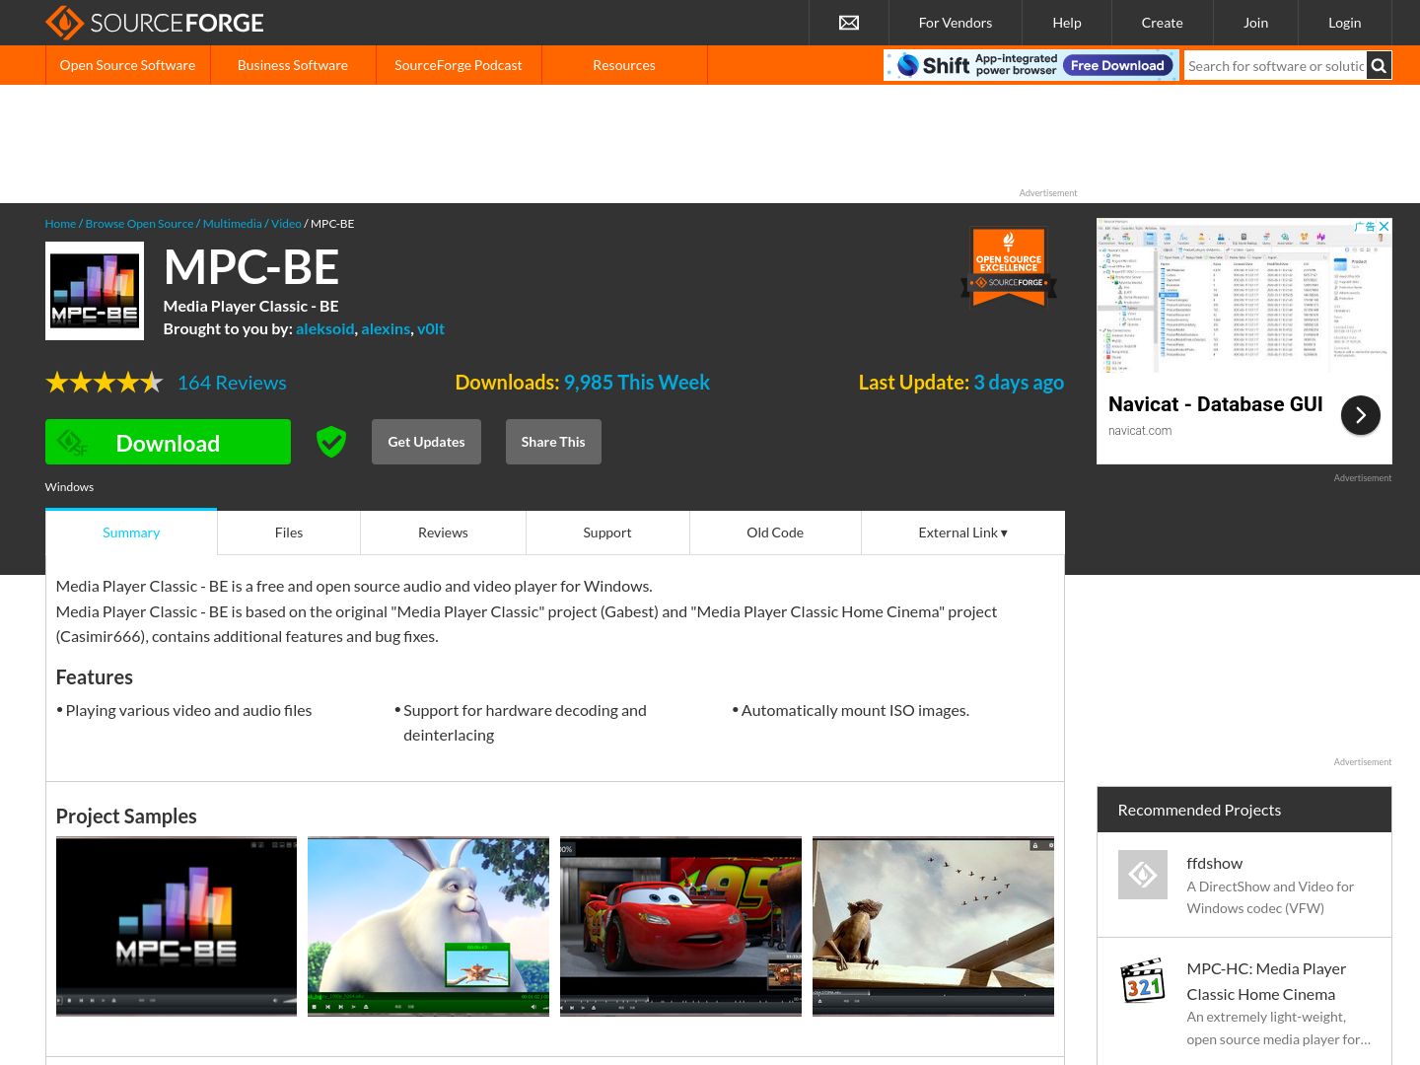
Task: Click the 'Playing various video and audio files' text
Action: [188, 711]
